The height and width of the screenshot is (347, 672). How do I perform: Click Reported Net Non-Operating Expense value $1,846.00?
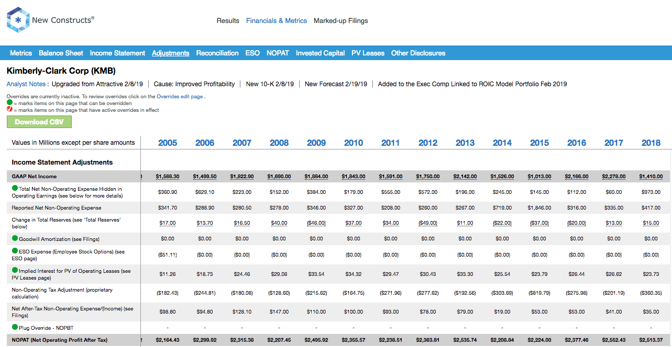[x=539, y=207]
